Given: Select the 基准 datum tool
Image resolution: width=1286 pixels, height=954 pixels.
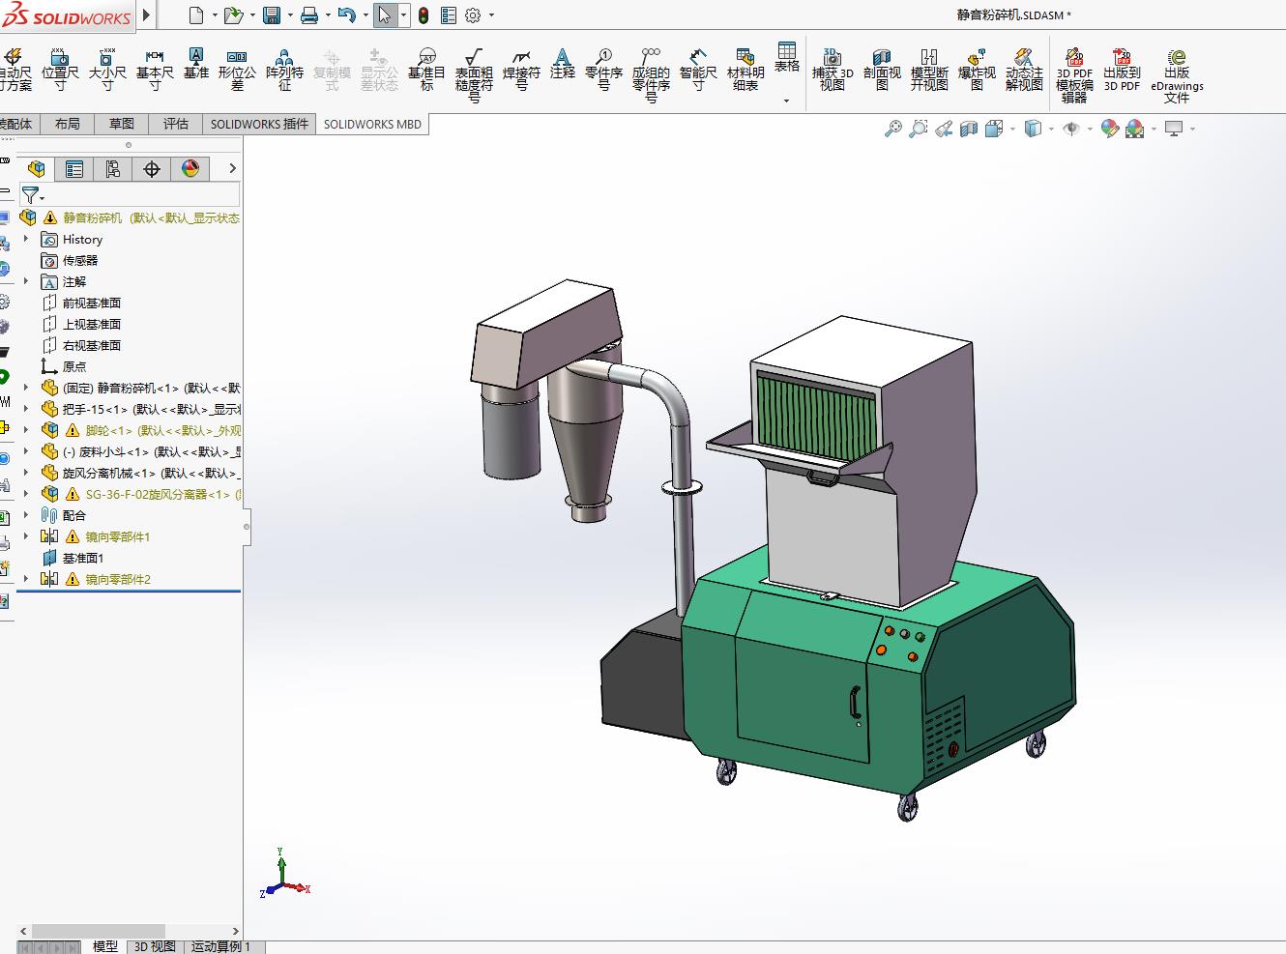Looking at the screenshot, I should pos(196,65).
